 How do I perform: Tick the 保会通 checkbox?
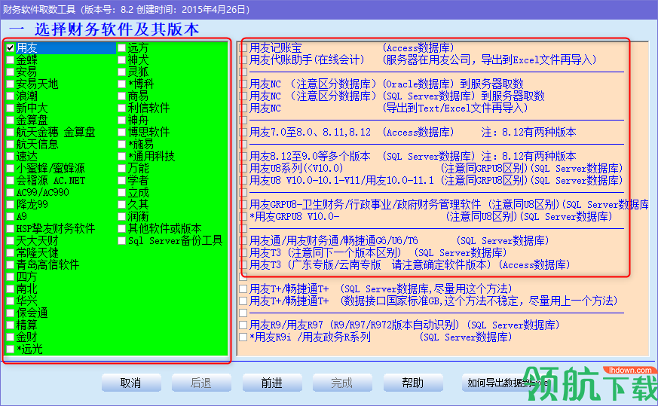11,313
